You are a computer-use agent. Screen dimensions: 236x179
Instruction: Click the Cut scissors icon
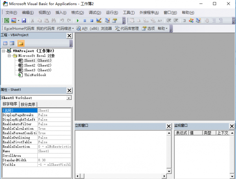pos(32,20)
